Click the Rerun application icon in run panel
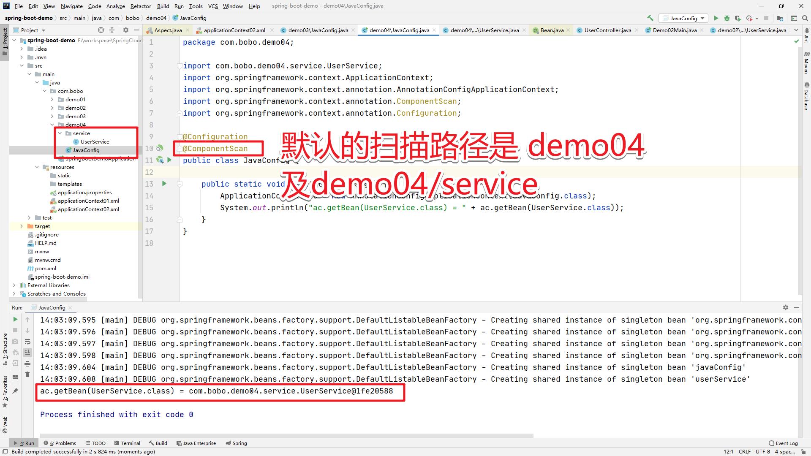 pos(15,320)
